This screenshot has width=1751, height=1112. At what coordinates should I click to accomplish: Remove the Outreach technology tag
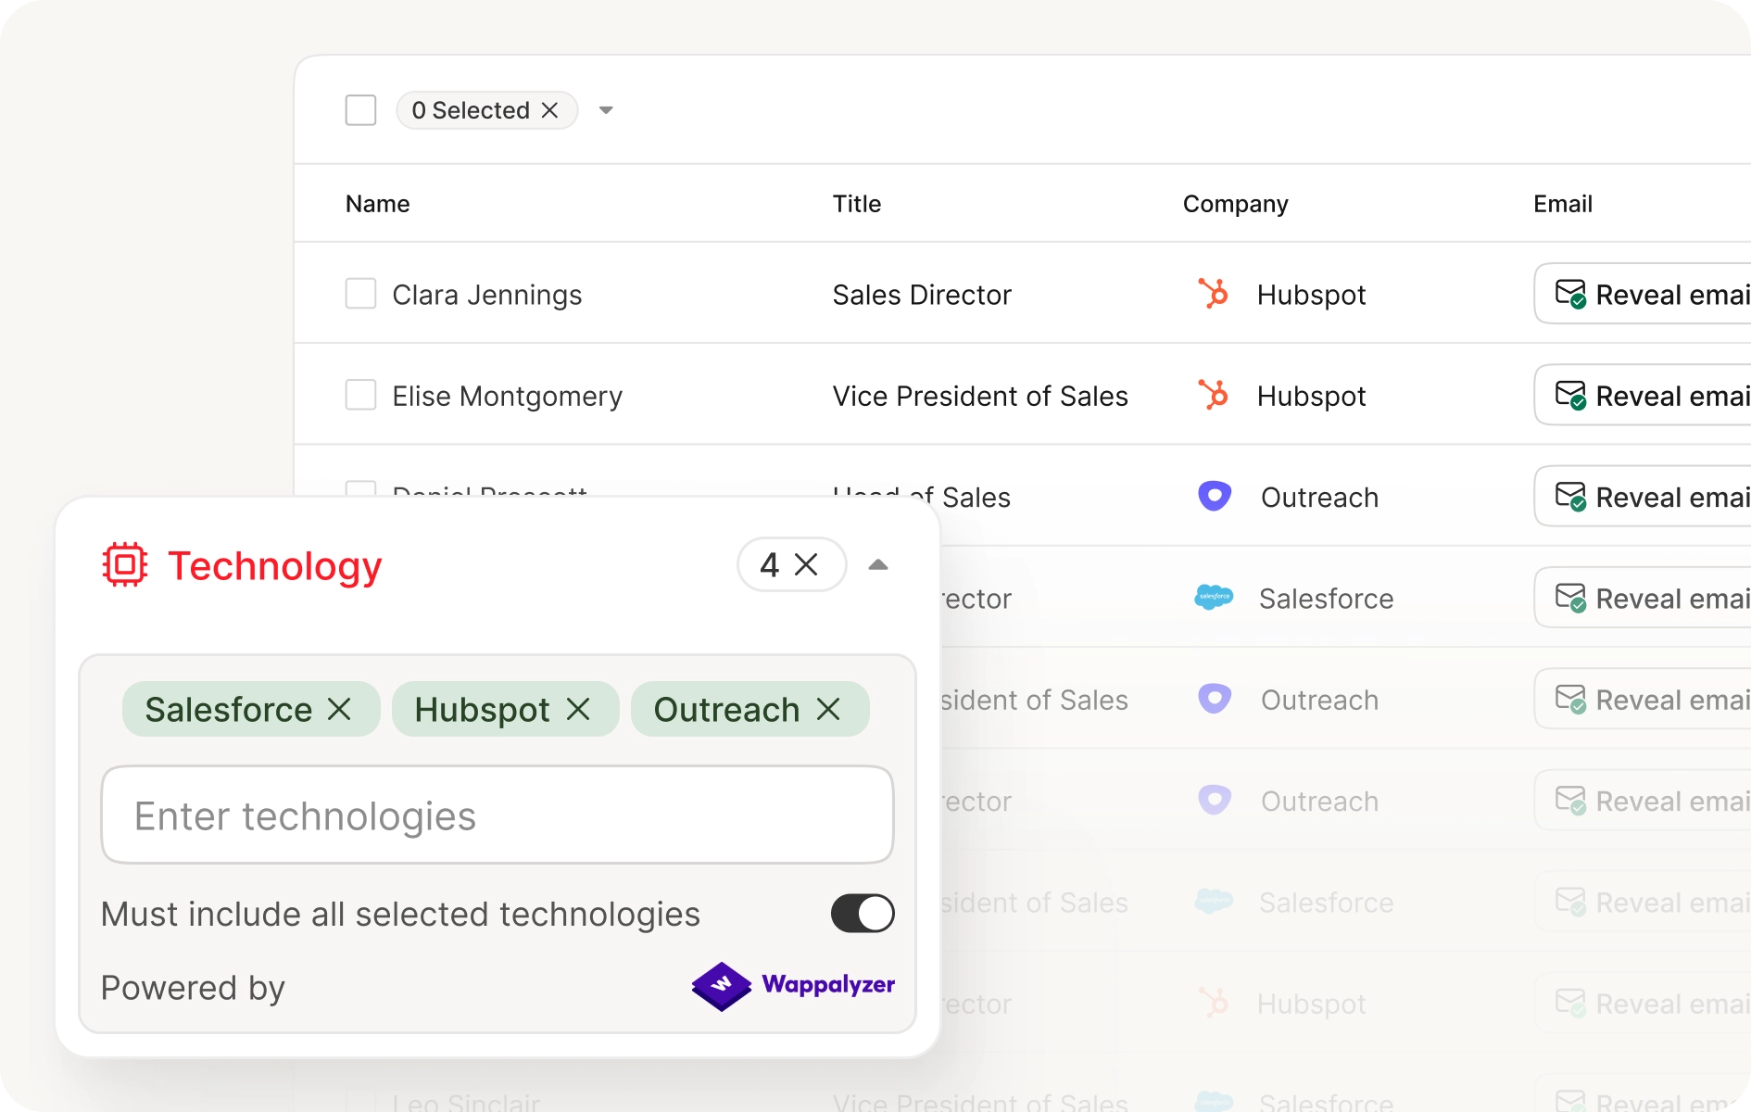pyautogui.click(x=828, y=710)
